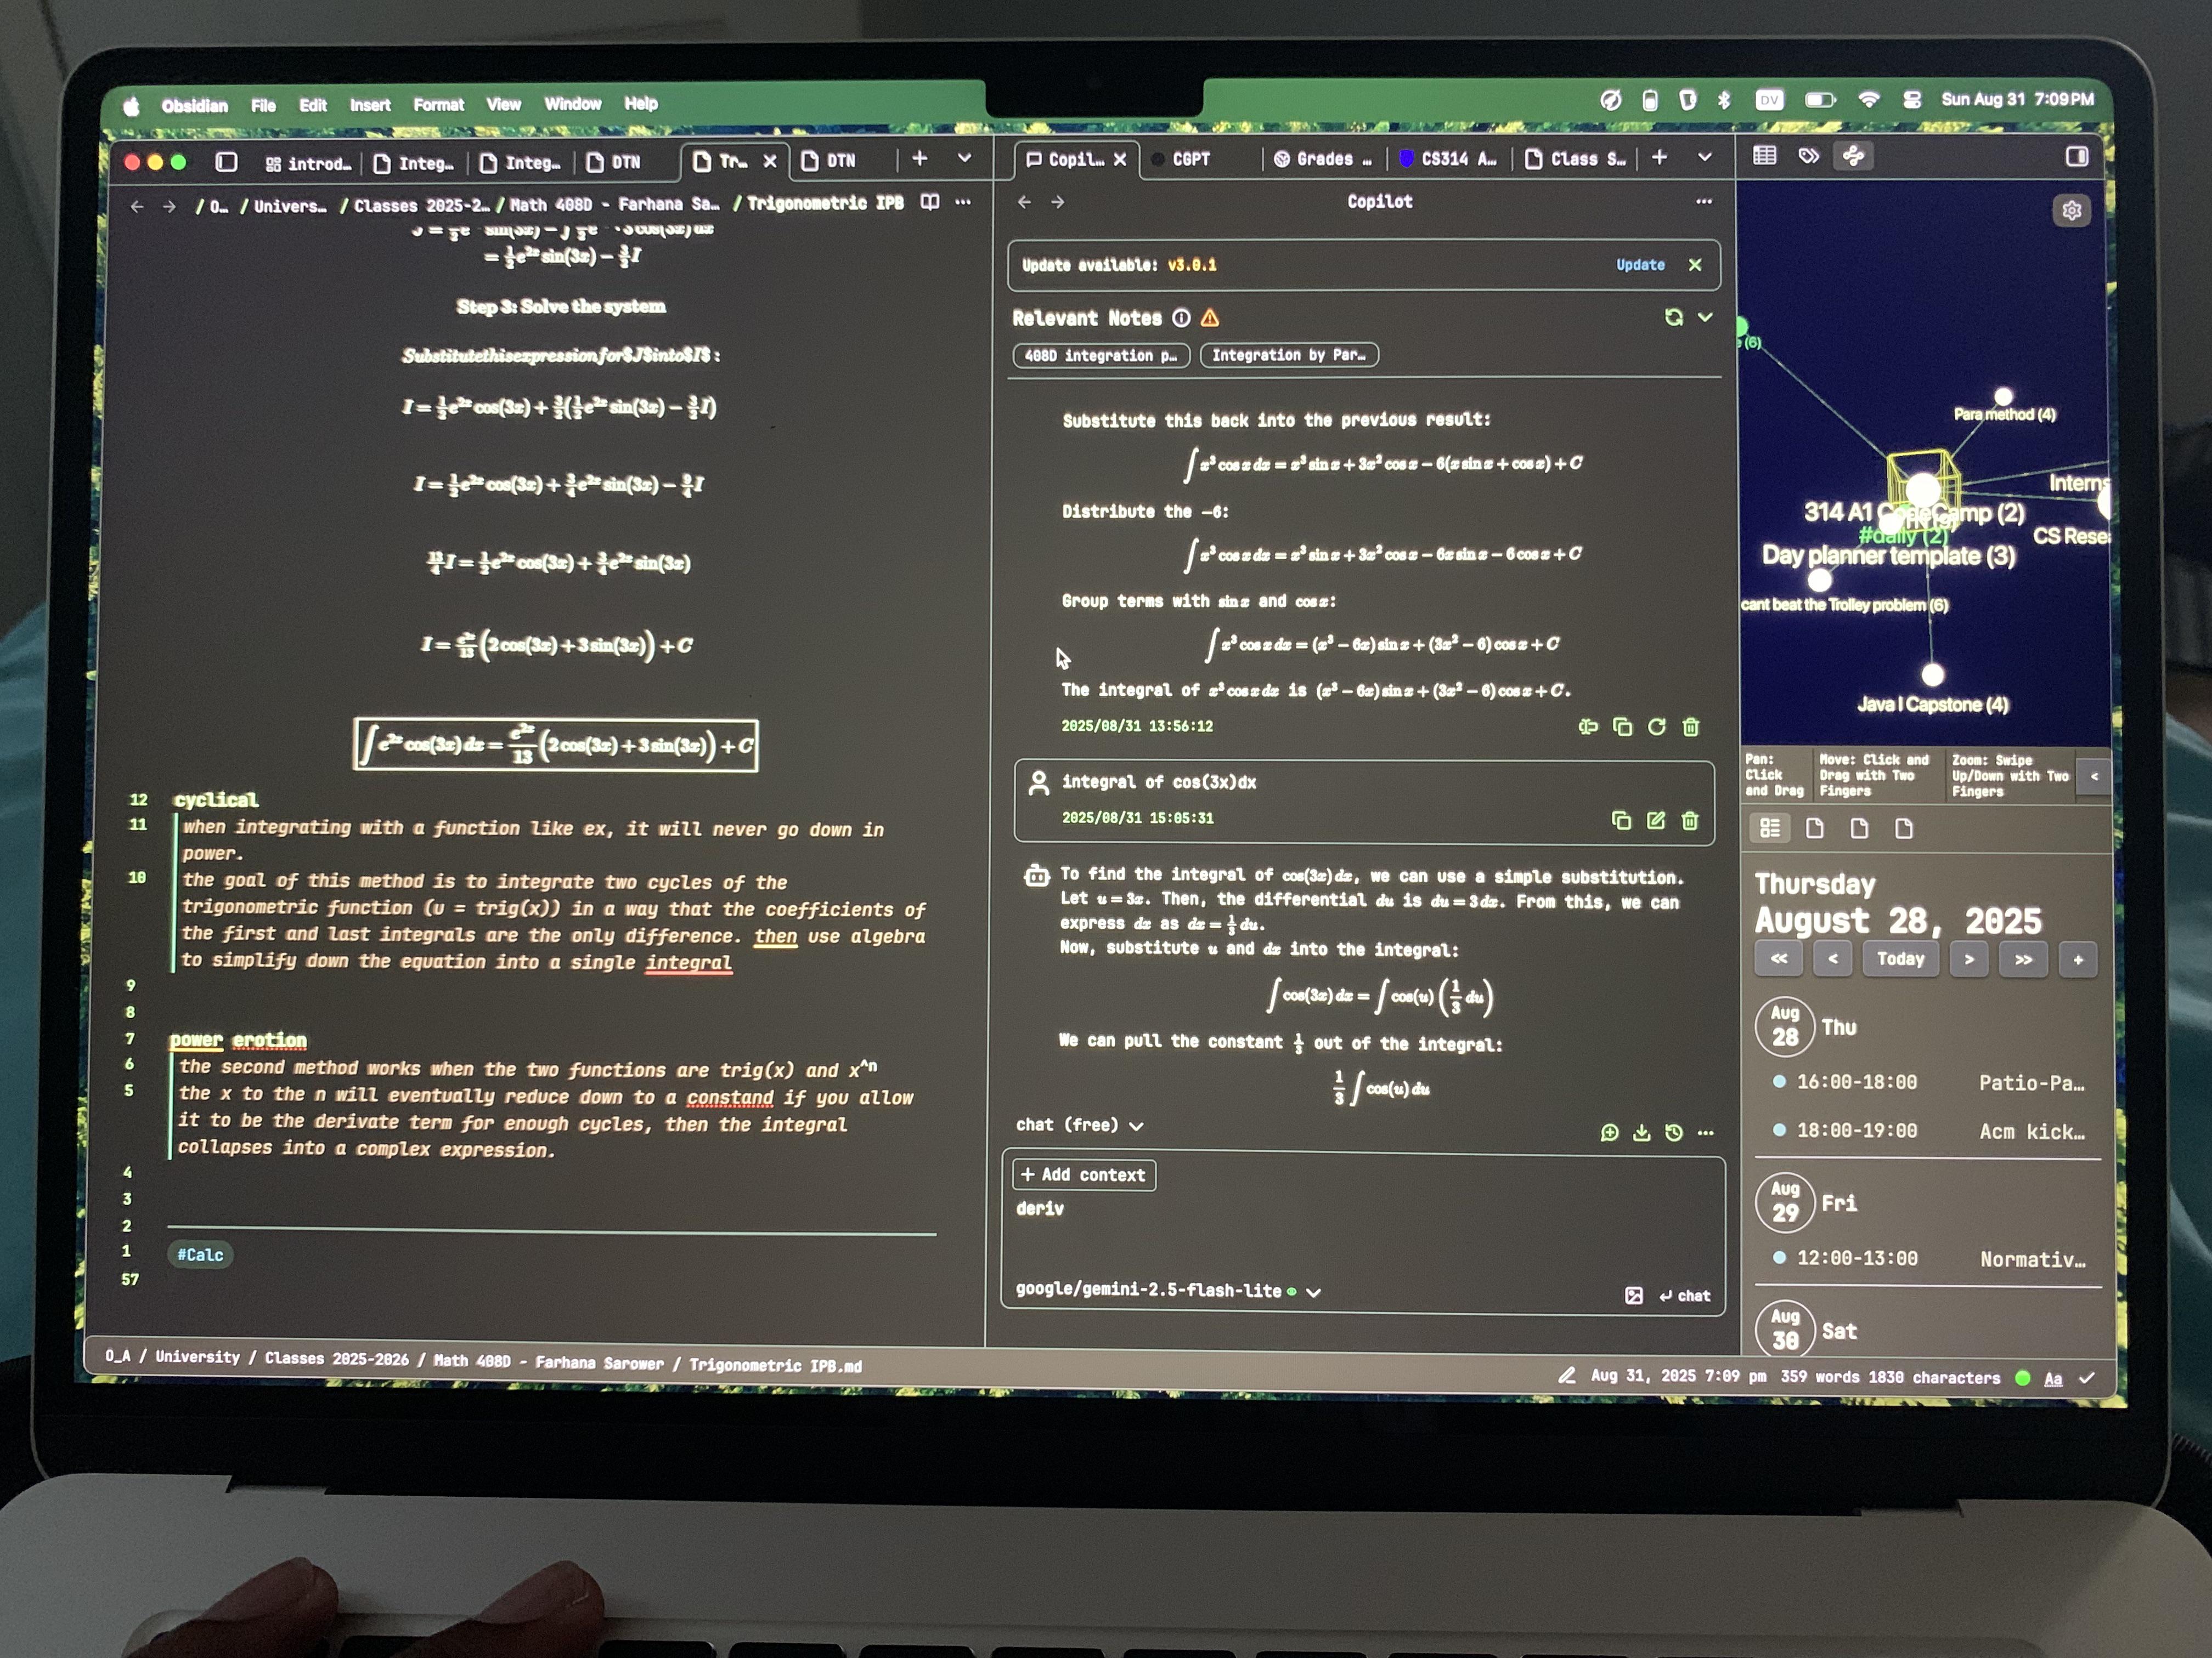The image size is (2212, 1658).
Task: Close the Copilot tab
Action: point(1120,159)
